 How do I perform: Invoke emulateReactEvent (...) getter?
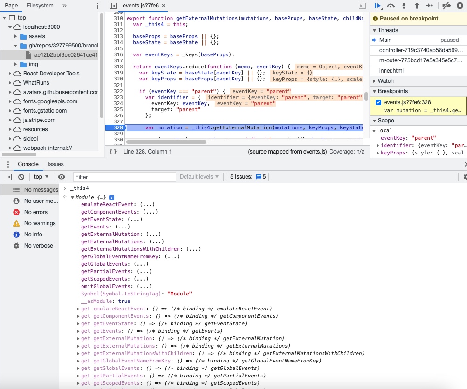147,205
